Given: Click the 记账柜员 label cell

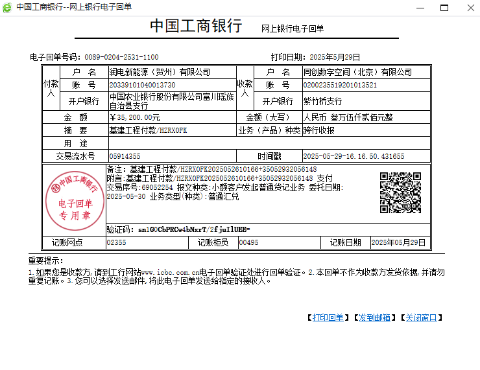Looking at the screenshot, I should [x=213, y=242].
